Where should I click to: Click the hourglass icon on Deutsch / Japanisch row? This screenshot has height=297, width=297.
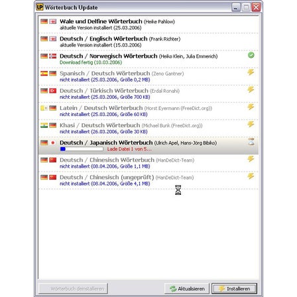(x=251, y=141)
